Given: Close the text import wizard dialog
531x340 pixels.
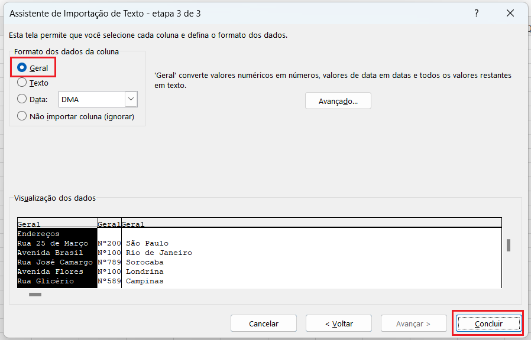Looking at the screenshot, I should [x=510, y=13].
